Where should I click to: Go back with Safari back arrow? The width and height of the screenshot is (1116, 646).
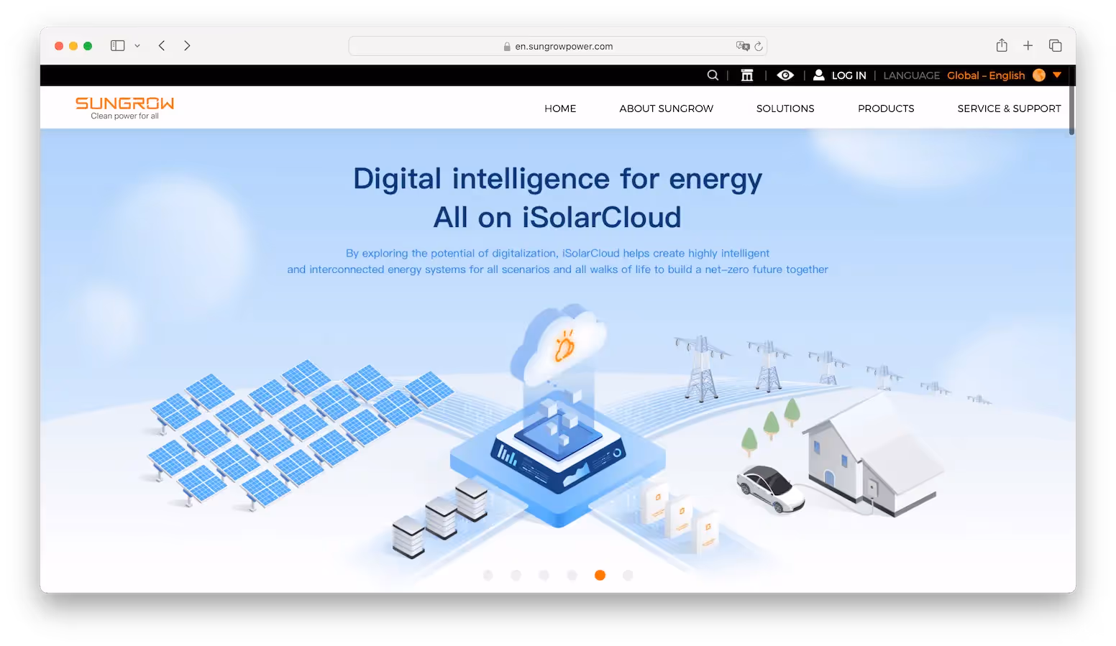162,45
